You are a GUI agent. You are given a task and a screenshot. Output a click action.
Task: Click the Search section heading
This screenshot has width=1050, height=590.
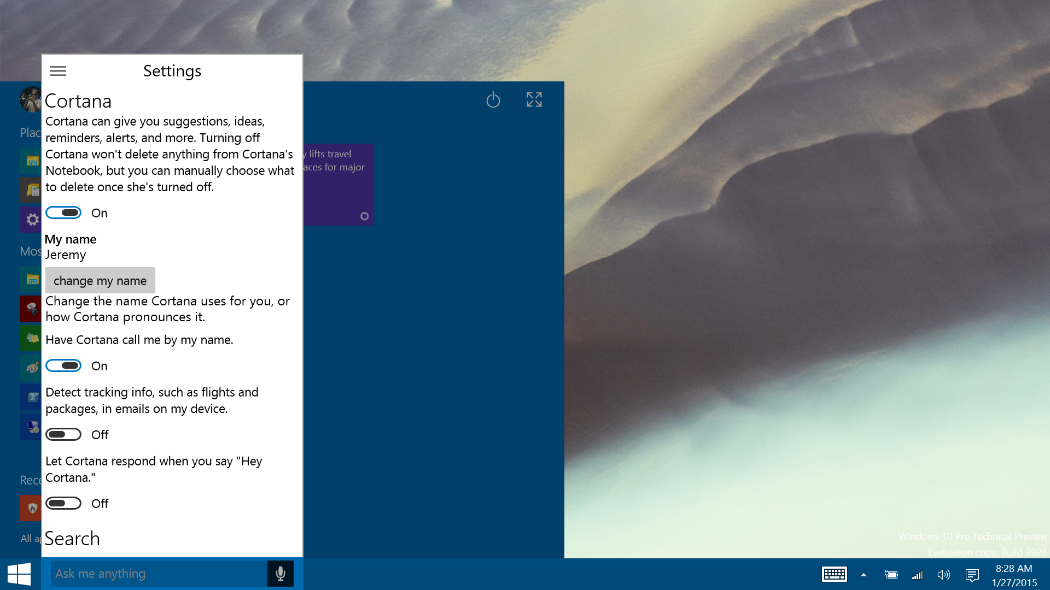click(72, 539)
